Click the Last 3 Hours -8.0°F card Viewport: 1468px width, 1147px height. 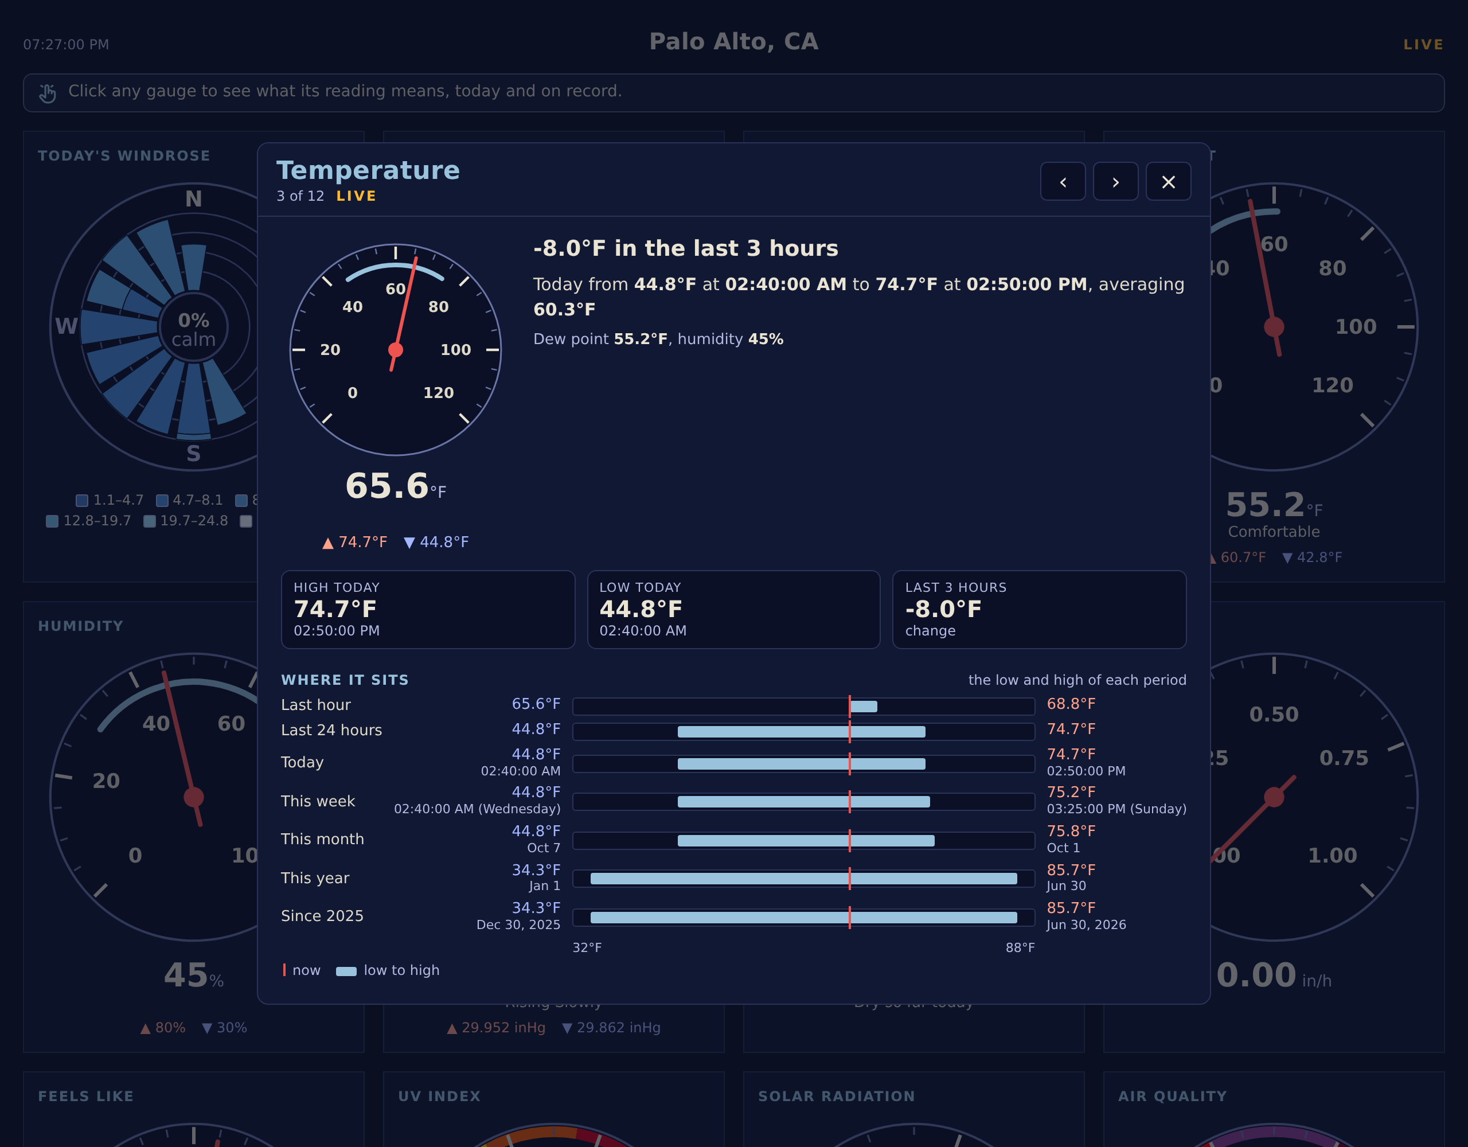click(1039, 609)
